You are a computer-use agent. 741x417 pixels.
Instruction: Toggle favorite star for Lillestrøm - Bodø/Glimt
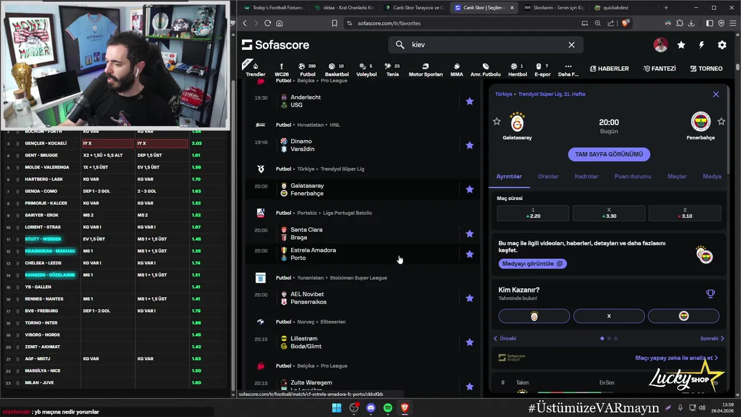coord(469,342)
